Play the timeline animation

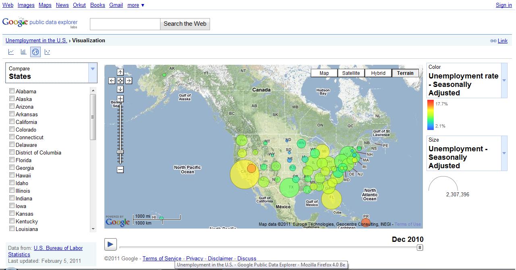[x=110, y=244]
